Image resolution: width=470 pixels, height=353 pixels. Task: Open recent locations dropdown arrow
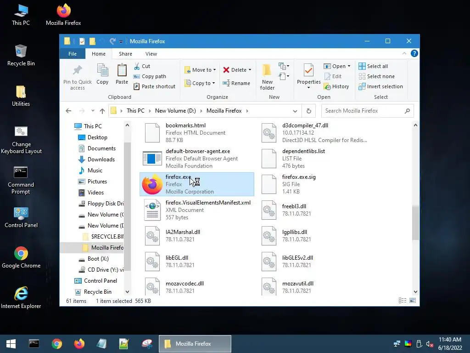pos(93,111)
